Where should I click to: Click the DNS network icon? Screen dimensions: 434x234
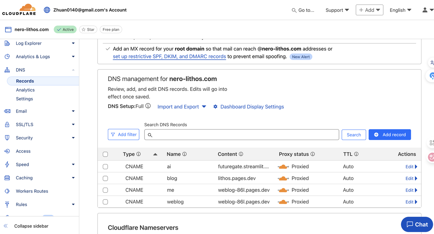pyautogui.click(x=7, y=70)
